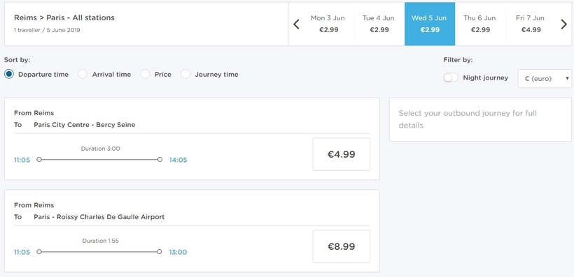Select Tue 4 Jun date tab
Screen dimensions: 574x277
(379, 24)
